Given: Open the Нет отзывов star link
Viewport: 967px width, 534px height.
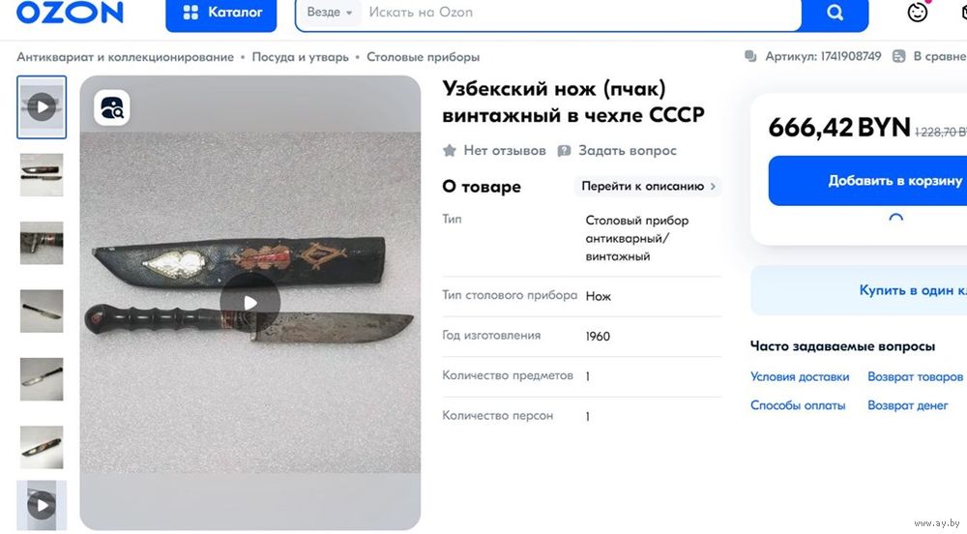Looking at the screenshot, I should point(494,151).
